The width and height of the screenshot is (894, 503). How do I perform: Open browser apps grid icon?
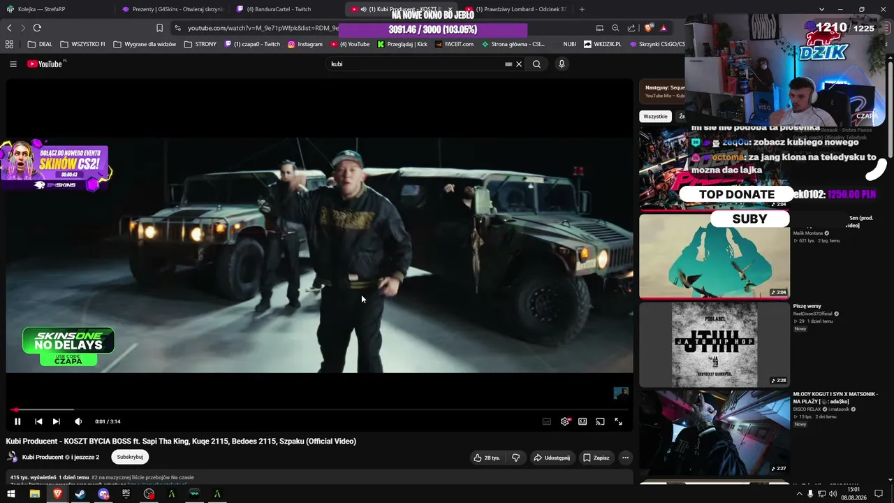pos(9,44)
